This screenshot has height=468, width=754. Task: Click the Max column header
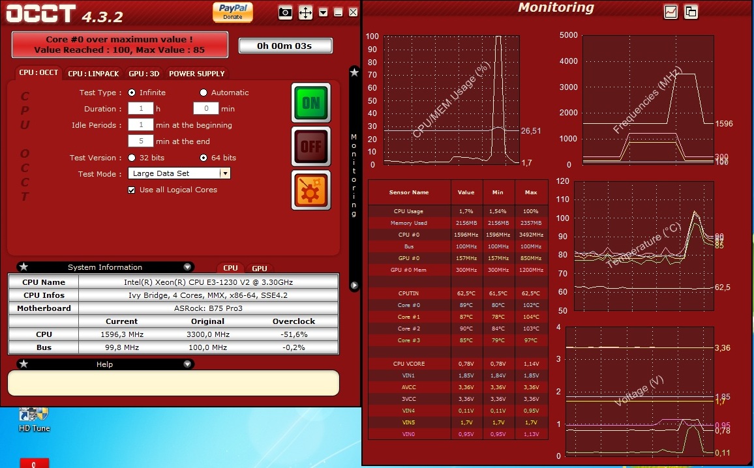tap(531, 192)
